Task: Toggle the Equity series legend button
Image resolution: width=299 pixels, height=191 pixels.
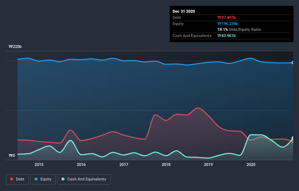Action: click(43, 179)
